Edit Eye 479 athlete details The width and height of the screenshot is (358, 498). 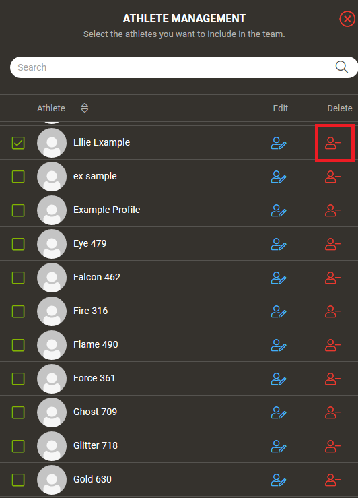coord(279,244)
